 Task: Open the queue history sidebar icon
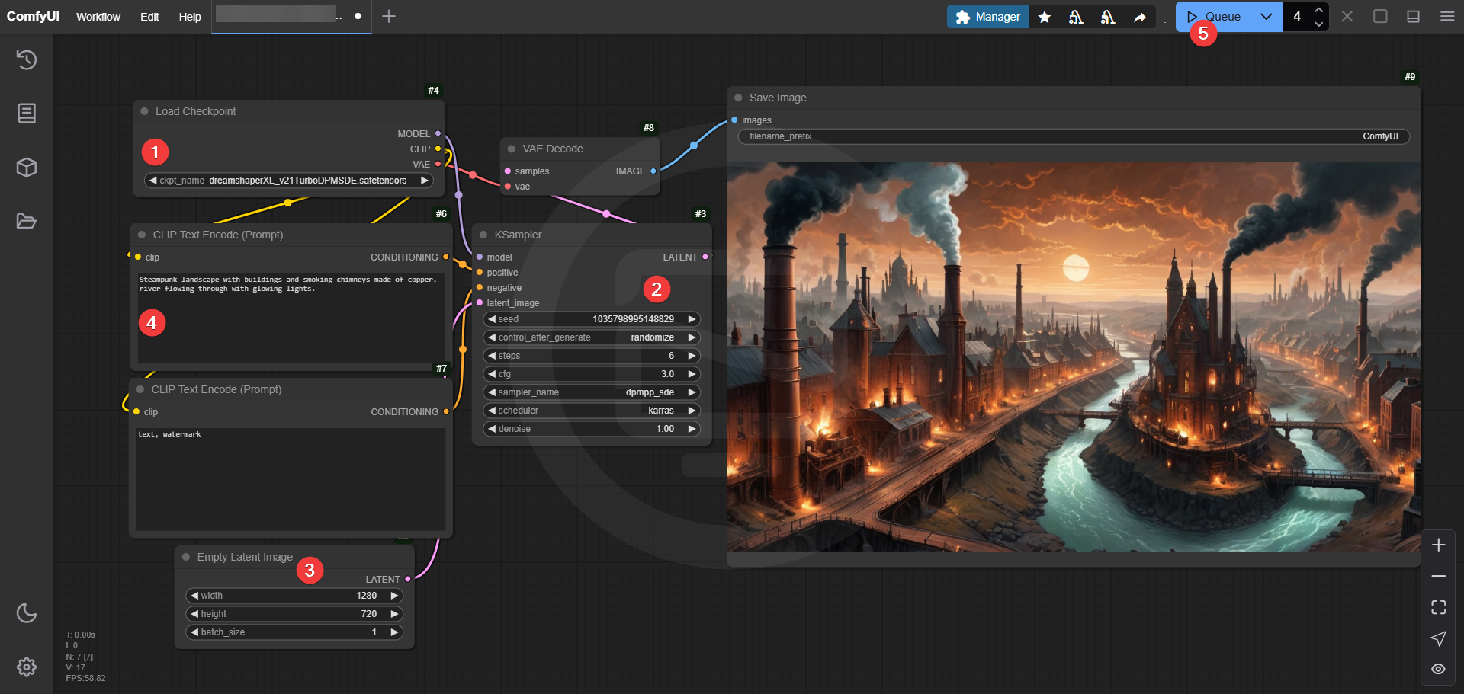click(x=27, y=60)
